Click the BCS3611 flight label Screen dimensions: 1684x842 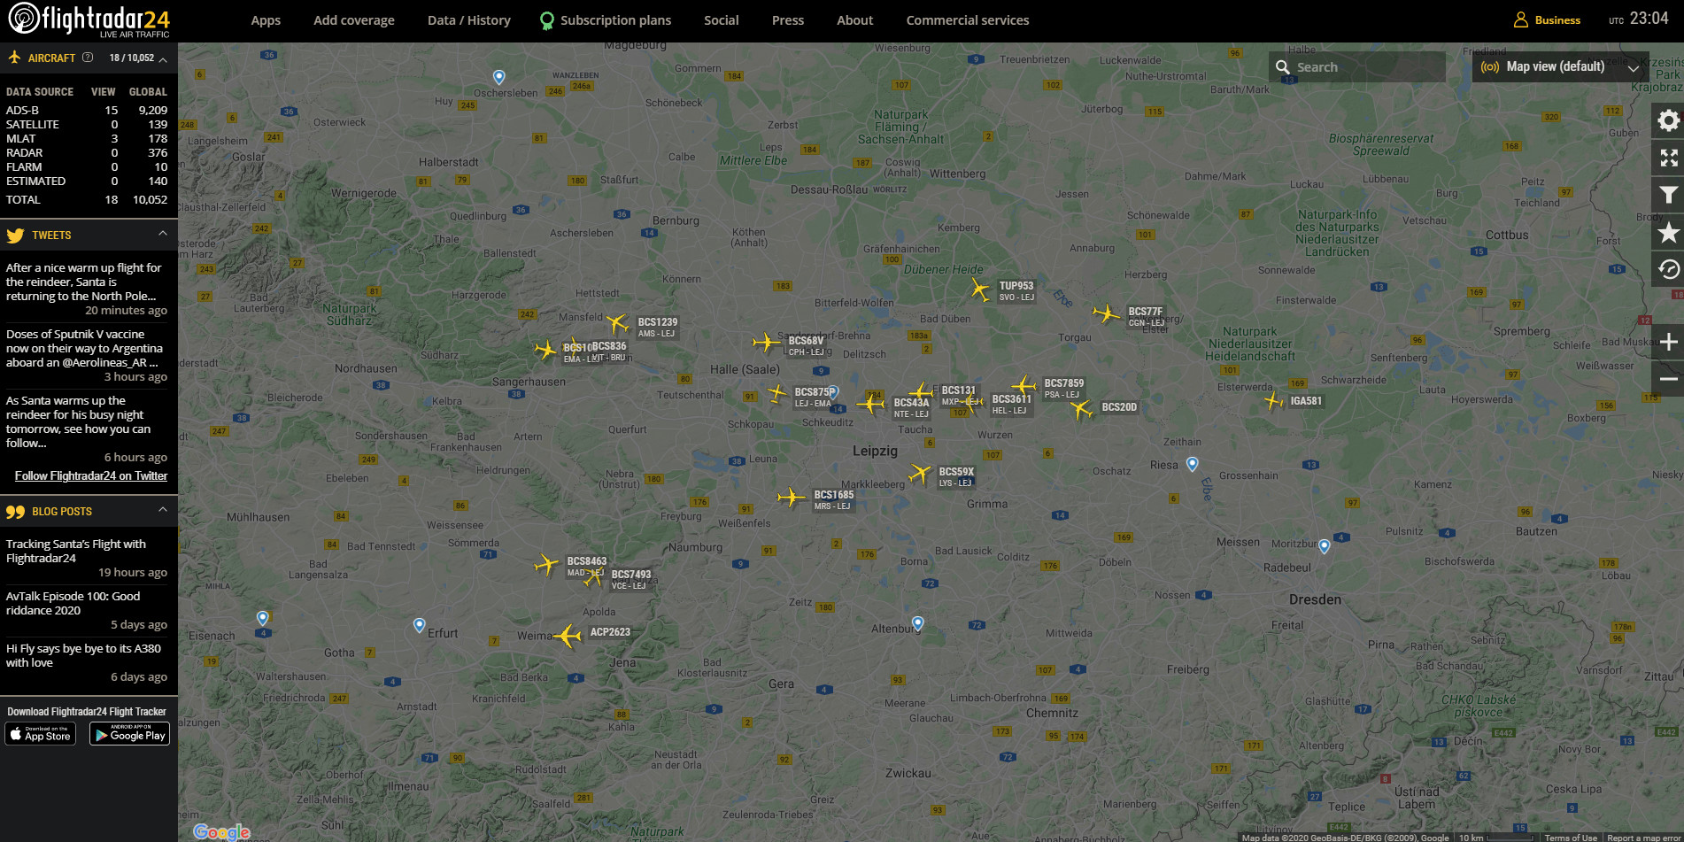[1011, 405]
